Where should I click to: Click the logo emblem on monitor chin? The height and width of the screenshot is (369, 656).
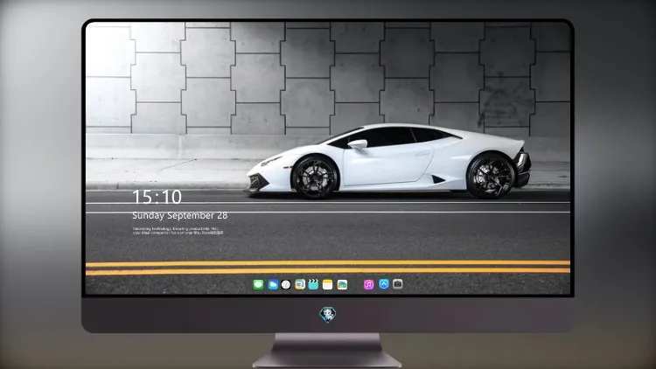click(328, 315)
